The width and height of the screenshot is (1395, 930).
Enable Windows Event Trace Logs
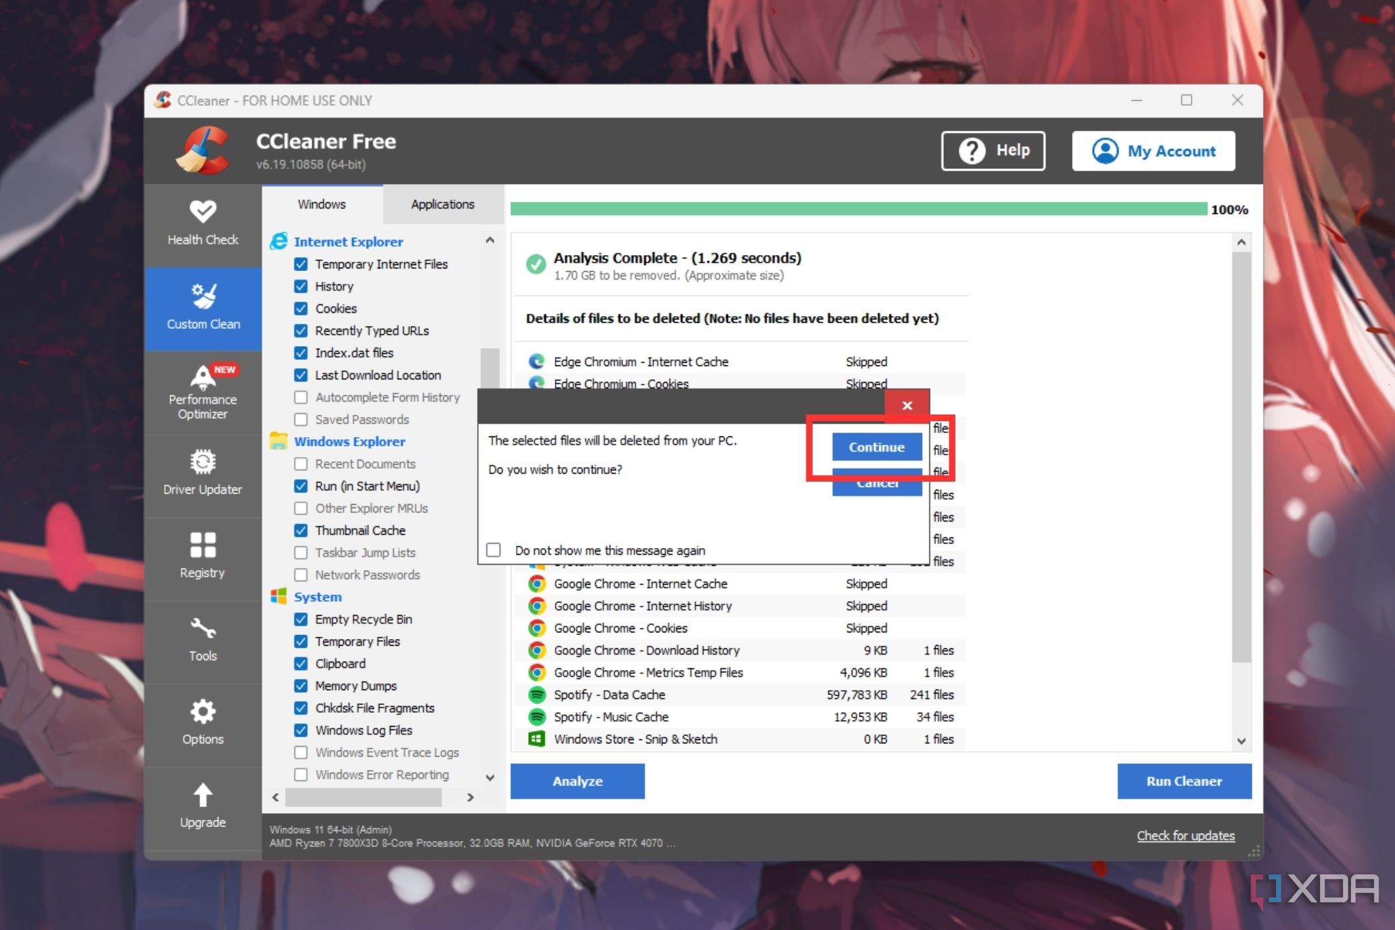pyautogui.click(x=301, y=752)
